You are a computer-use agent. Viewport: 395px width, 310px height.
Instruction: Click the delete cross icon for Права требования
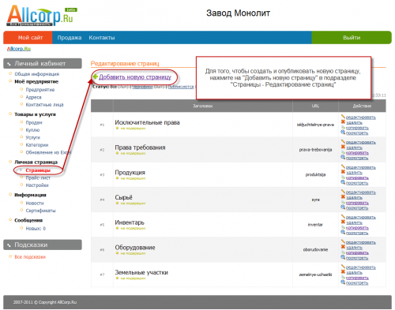[343, 147]
